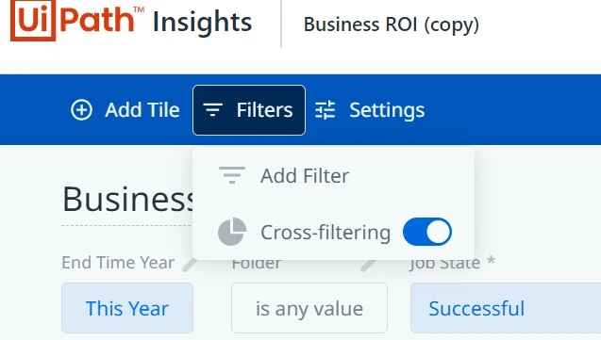The width and height of the screenshot is (601, 340).
Task: Click the End Time Year label
Action: click(x=118, y=263)
